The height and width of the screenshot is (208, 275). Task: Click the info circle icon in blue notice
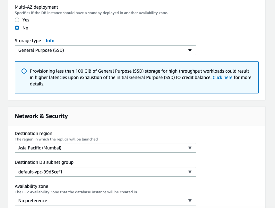[24, 71]
